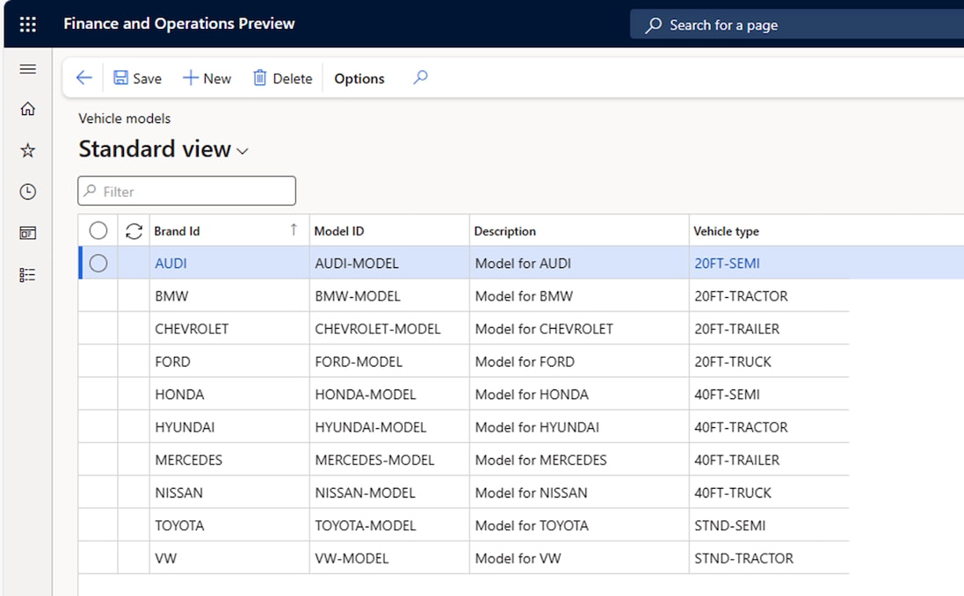Expand the hamburger navigation pane
Viewport: 964px width, 596px height.
[x=27, y=69]
